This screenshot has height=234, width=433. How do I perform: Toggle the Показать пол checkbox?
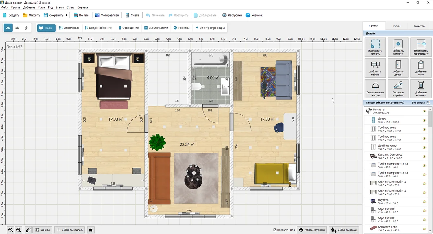click(x=275, y=230)
